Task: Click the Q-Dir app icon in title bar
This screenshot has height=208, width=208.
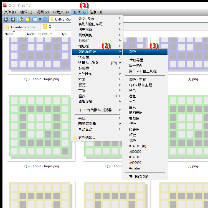Action: (5, 6)
